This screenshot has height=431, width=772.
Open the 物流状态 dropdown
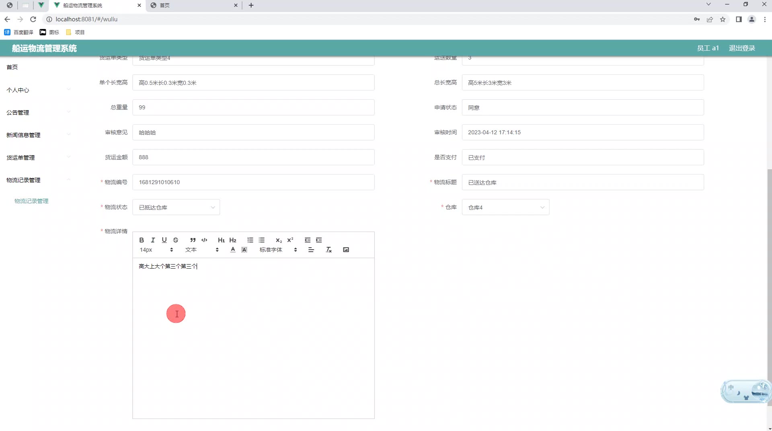tap(176, 207)
